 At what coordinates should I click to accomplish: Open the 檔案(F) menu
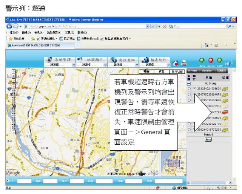pos(14,33)
